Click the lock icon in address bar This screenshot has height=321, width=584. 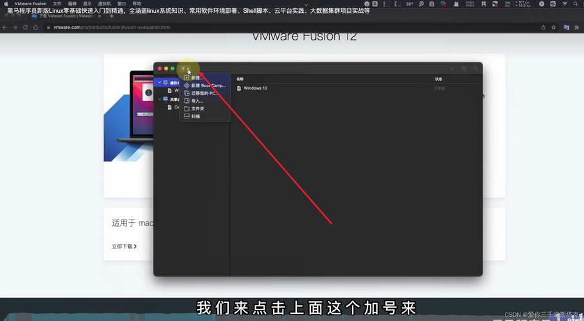pyautogui.click(x=48, y=27)
